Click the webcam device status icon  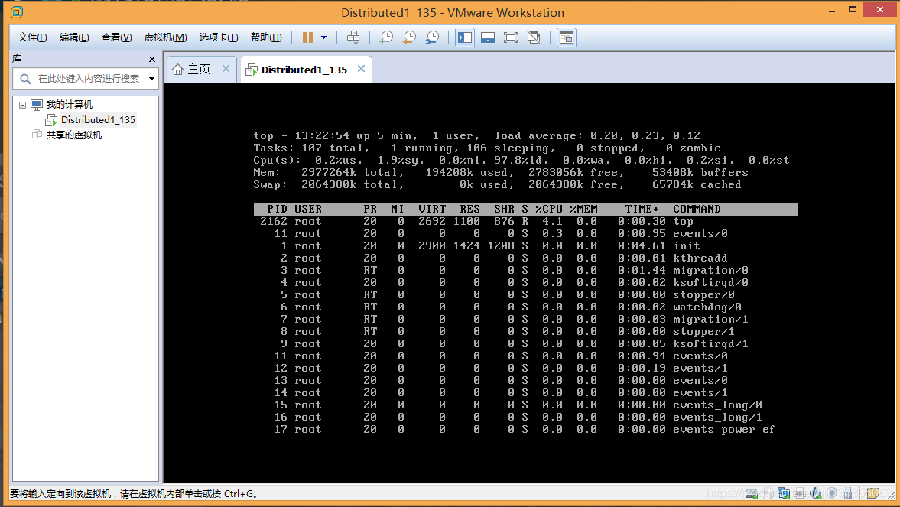[x=832, y=493]
